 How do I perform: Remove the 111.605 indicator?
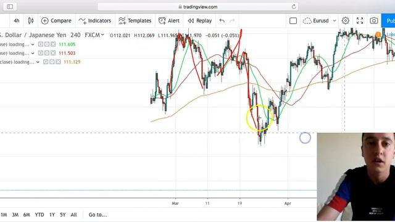(x=53, y=44)
